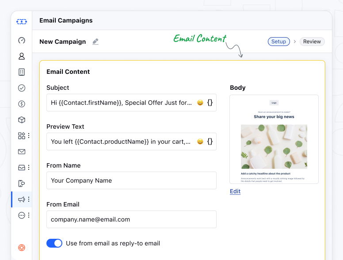The height and width of the screenshot is (260, 343).
Task: Click the From Name input field
Action: click(131, 180)
